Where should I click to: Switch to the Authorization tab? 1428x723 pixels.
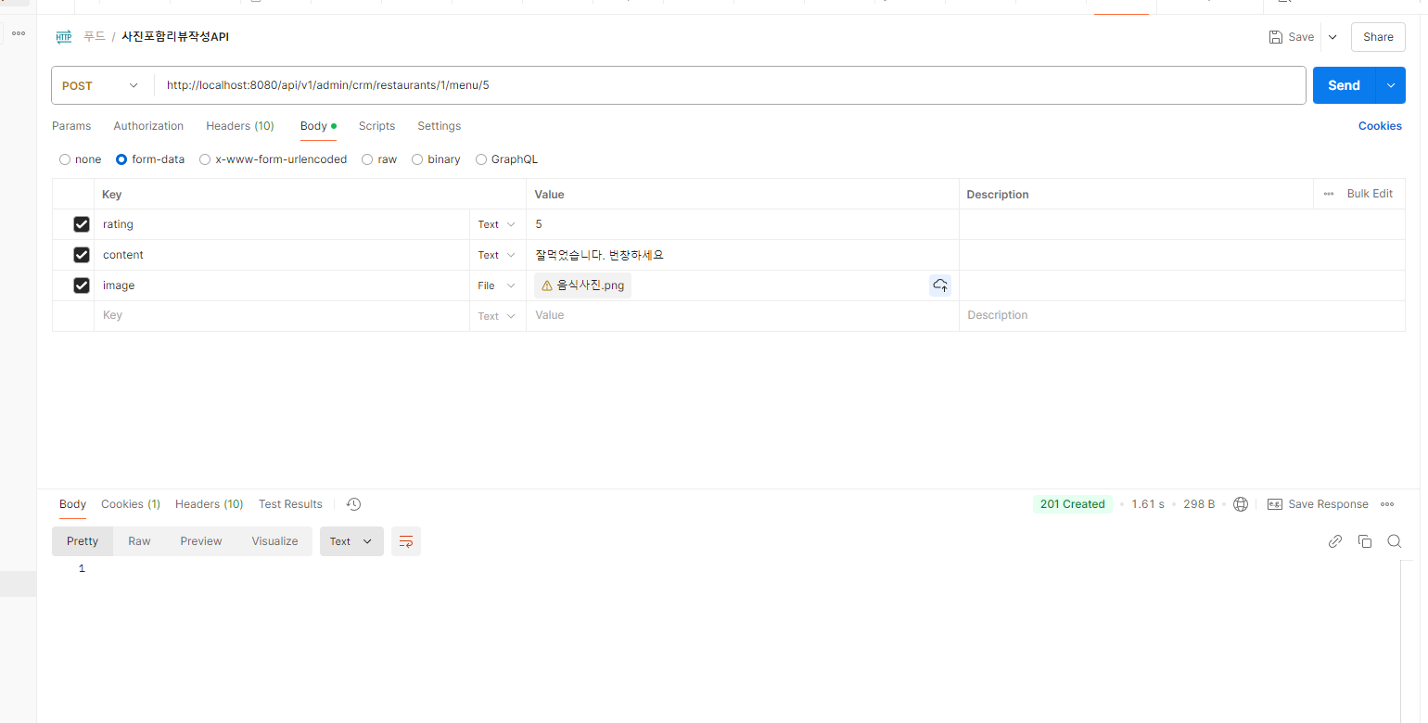148,126
